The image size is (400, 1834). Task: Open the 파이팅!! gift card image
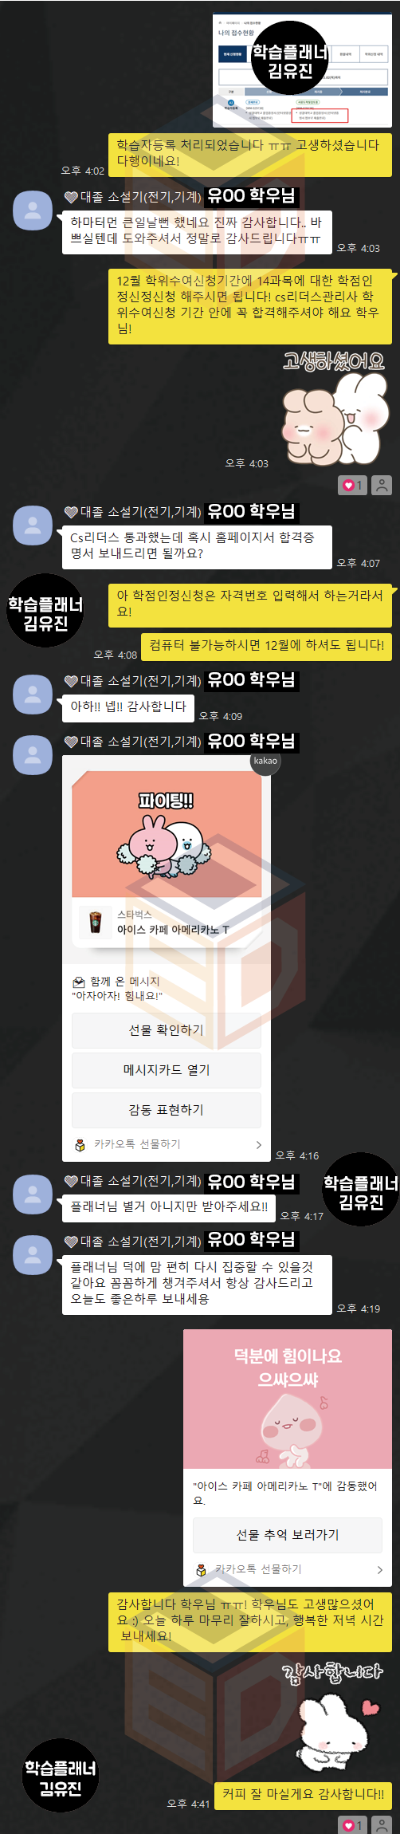[167, 833]
